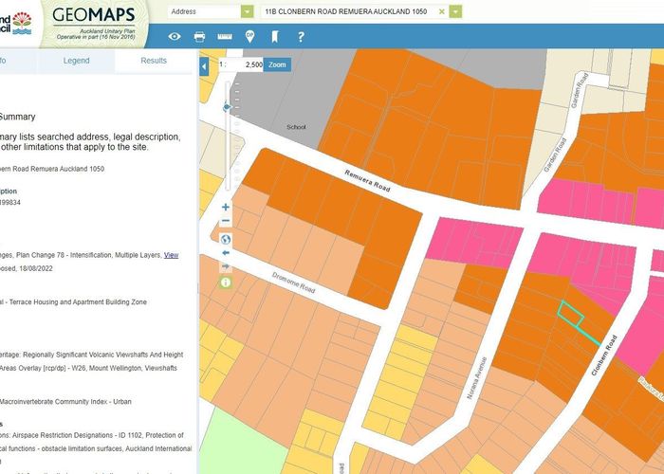Open the bookmarks tool
Image resolution: width=664 pixels, height=474 pixels.
pyautogui.click(x=275, y=37)
